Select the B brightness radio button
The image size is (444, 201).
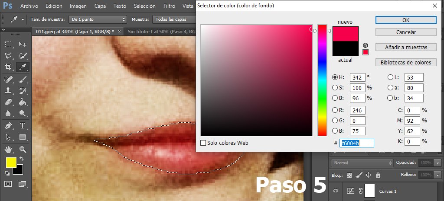tap(335, 98)
